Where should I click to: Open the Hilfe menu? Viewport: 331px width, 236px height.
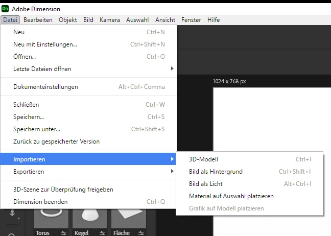(214, 20)
